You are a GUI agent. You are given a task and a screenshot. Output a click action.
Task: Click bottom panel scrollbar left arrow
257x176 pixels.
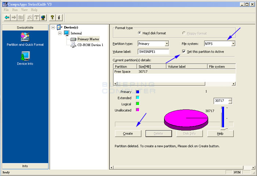[x=112, y=168]
